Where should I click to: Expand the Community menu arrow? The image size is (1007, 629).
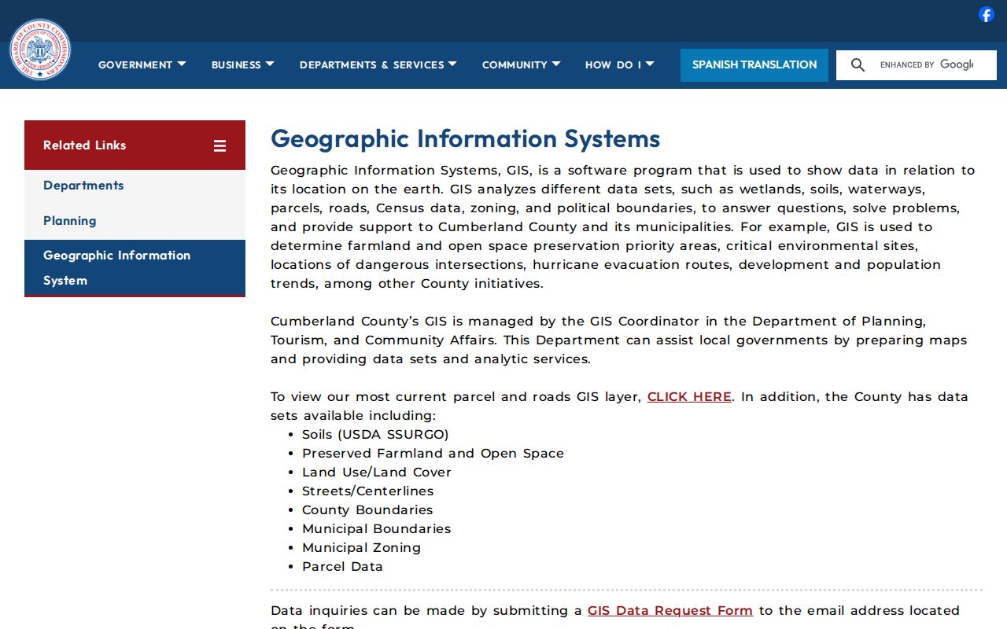point(556,64)
